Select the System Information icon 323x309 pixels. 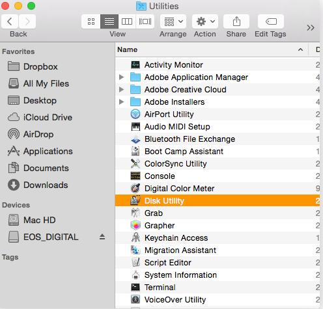[x=135, y=275]
